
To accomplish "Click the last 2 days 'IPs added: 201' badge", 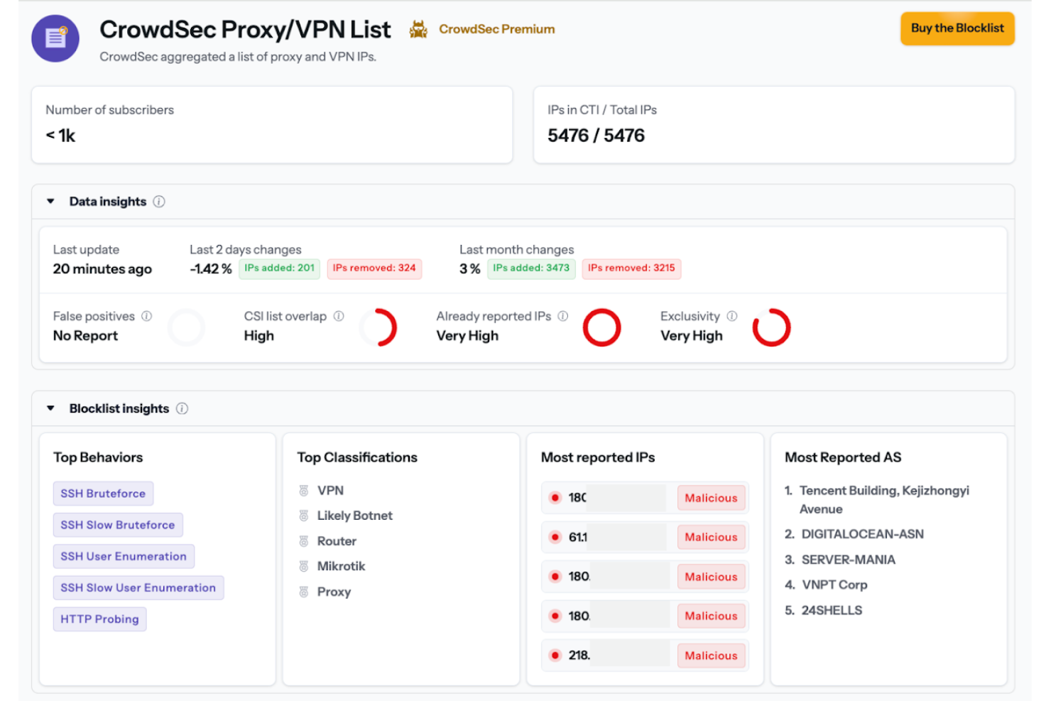I will [x=280, y=268].
